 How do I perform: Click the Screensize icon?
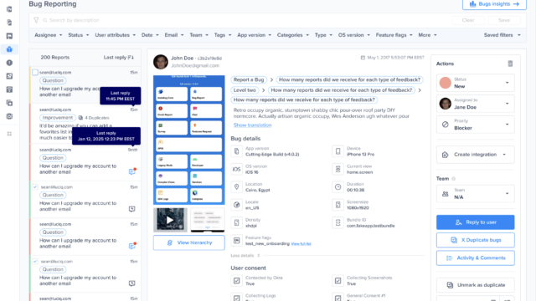[x=338, y=205]
